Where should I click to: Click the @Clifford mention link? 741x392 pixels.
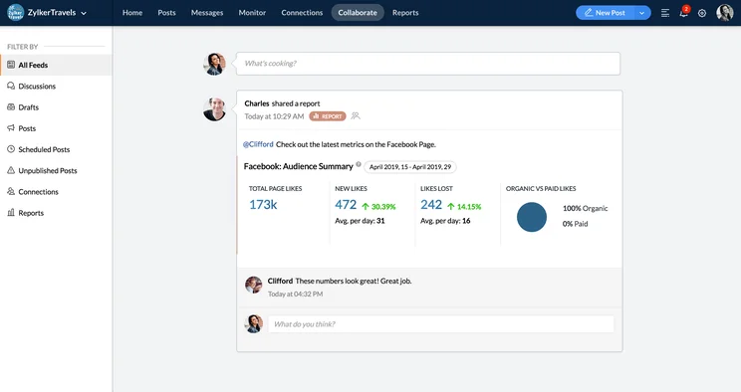(258, 144)
